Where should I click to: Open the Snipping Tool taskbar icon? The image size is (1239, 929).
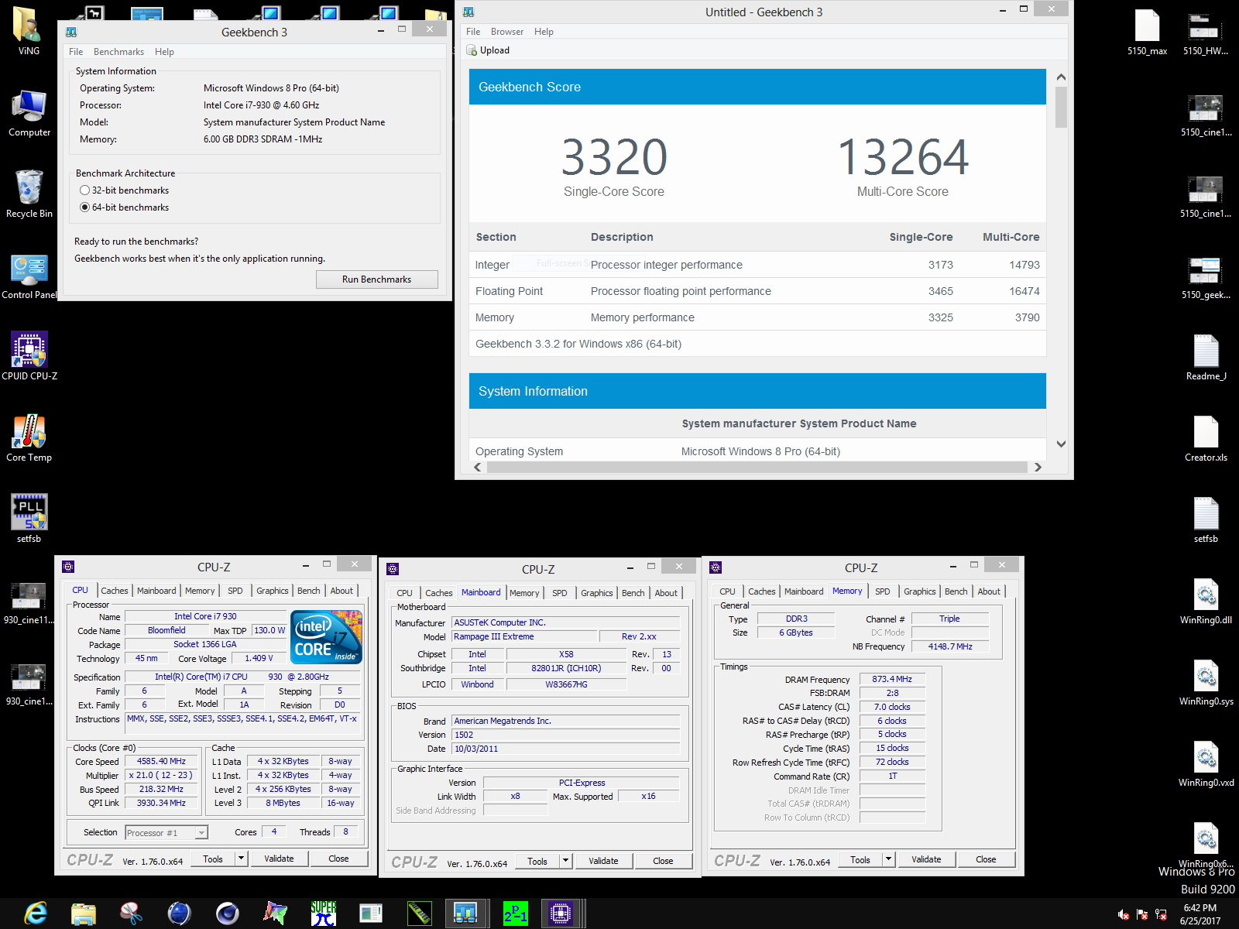pyautogui.click(x=132, y=914)
